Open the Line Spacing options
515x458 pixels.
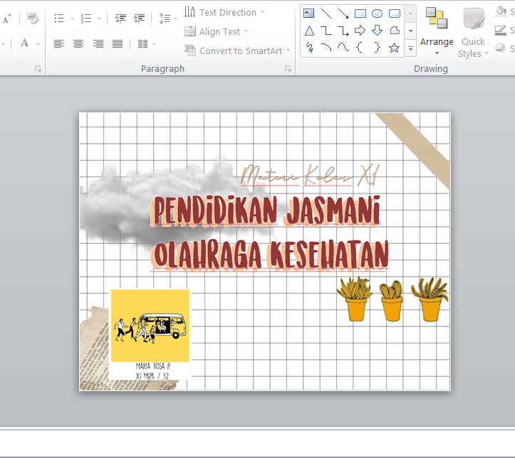pyautogui.click(x=165, y=18)
